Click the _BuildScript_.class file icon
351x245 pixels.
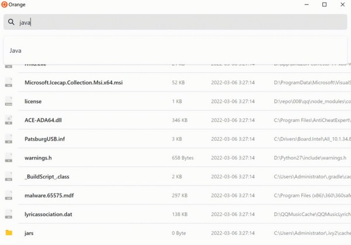(9, 176)
